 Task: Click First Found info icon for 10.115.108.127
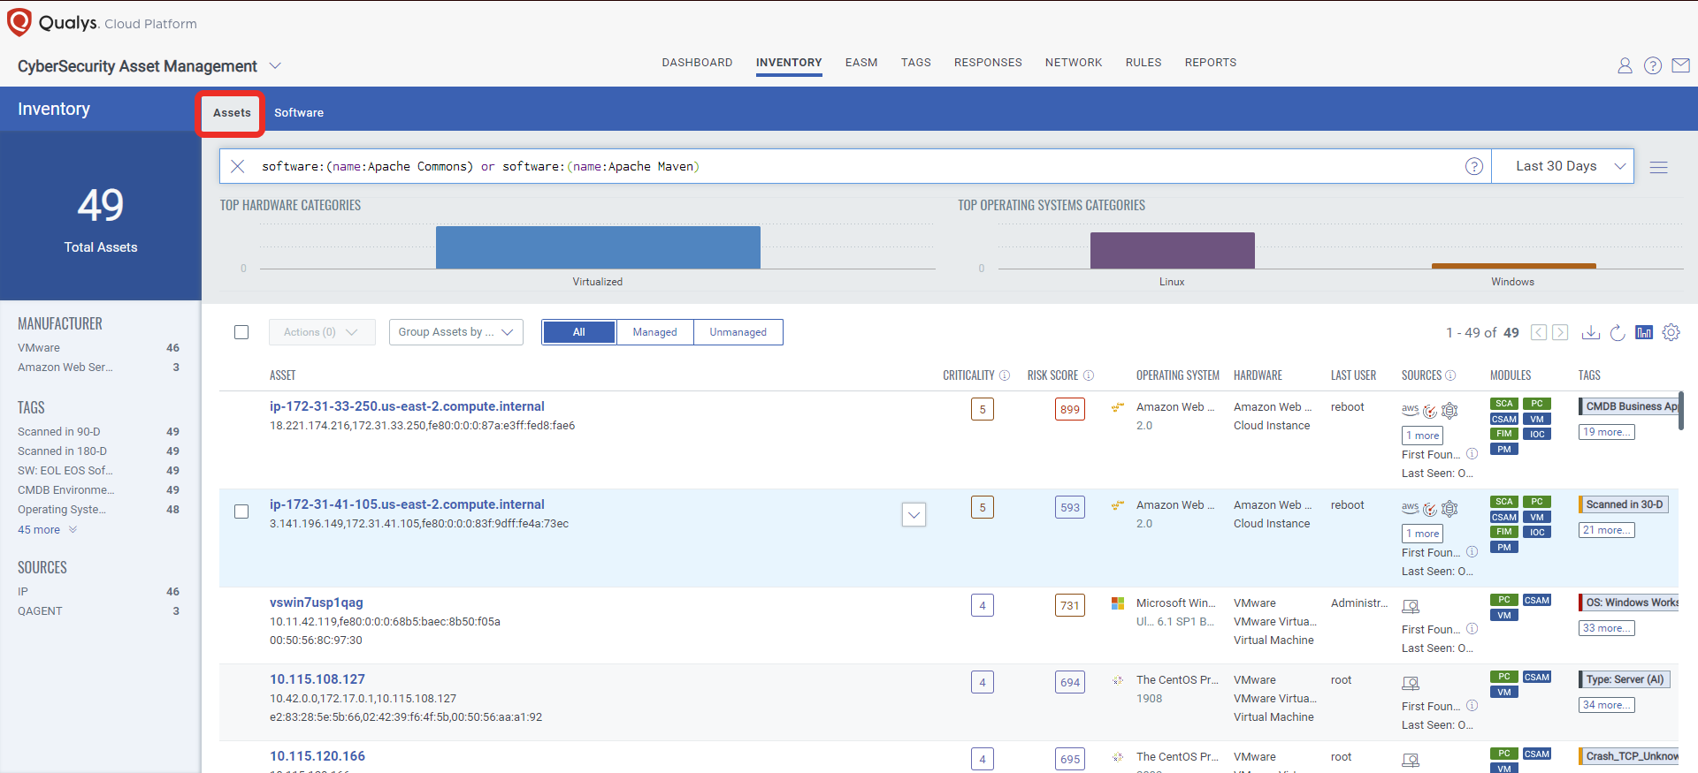pyautogui.click(x=1472, y=706)
